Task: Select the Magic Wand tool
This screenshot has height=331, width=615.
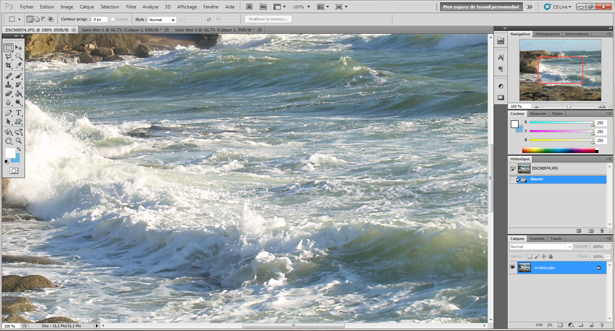Action: (18, 57)
